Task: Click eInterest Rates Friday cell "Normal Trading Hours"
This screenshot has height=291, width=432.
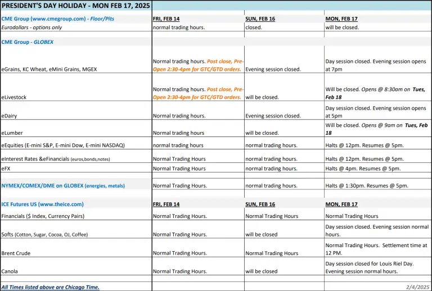Action: click(179, 159)
